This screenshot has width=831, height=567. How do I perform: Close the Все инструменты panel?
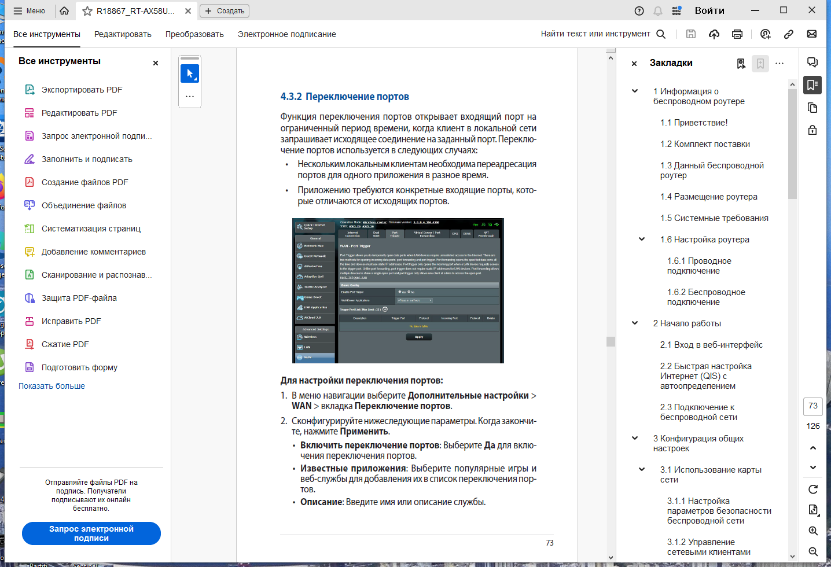click(x=156, y=63)
